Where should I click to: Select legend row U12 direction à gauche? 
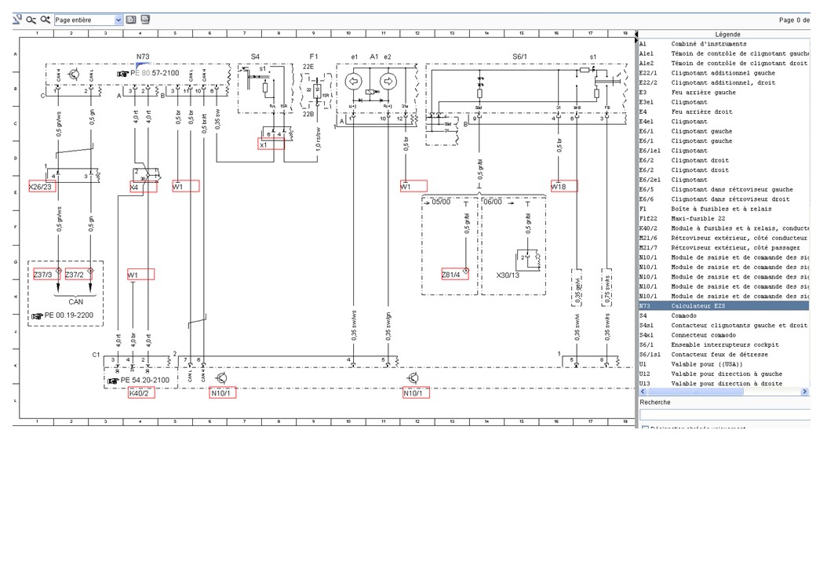pyautogui.click(x=724, y=374)
